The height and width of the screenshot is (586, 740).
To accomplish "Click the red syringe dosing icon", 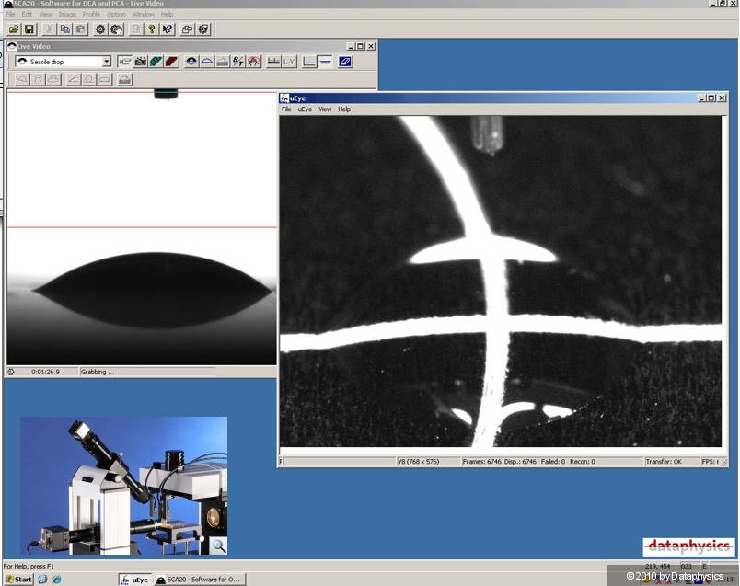I will point(171,62).
